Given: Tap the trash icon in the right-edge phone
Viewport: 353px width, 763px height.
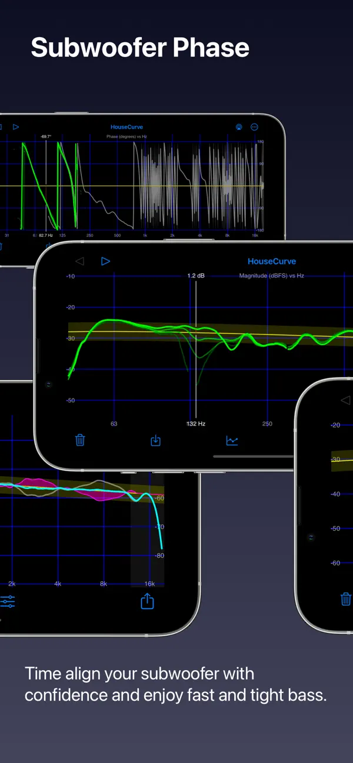Looking at the screenshot, I should click(x=347, y=599).
